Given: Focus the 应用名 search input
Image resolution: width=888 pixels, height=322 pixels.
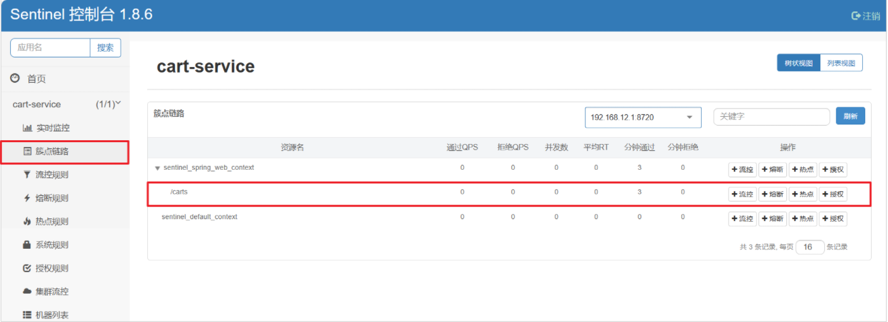Looking at the screenshot, I should 51,47.
